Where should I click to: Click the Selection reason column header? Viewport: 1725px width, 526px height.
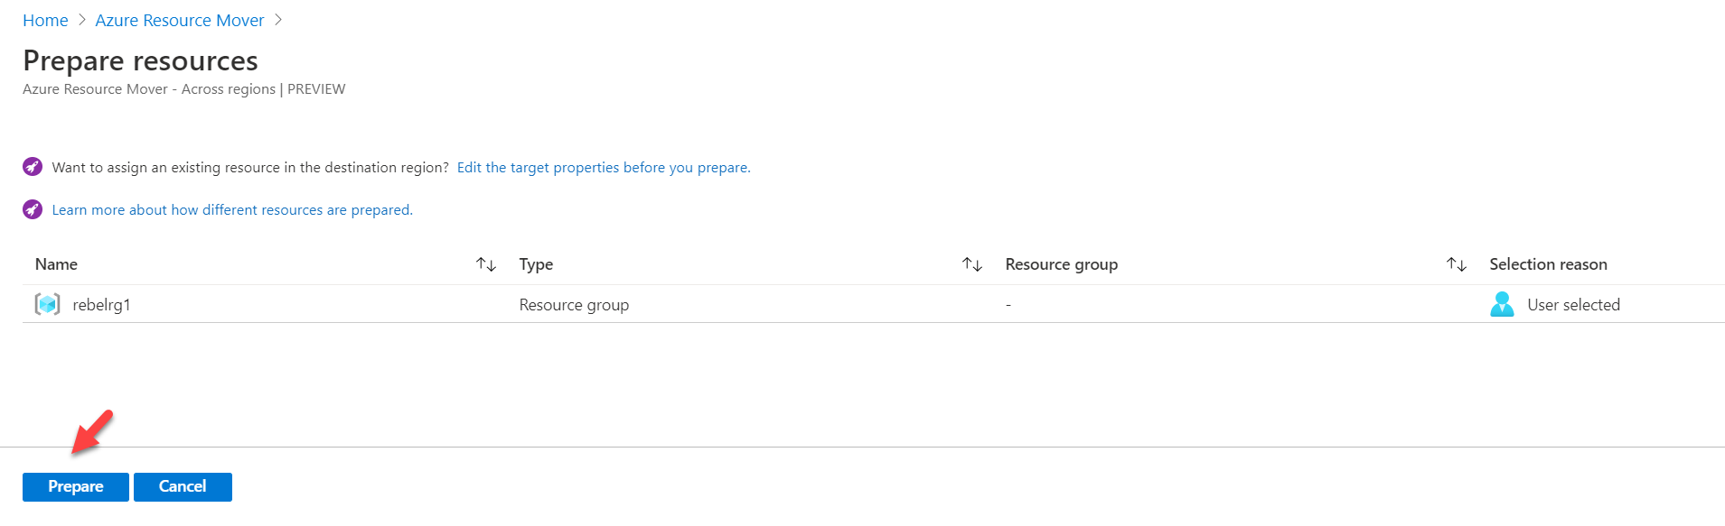click(1548, 264)
